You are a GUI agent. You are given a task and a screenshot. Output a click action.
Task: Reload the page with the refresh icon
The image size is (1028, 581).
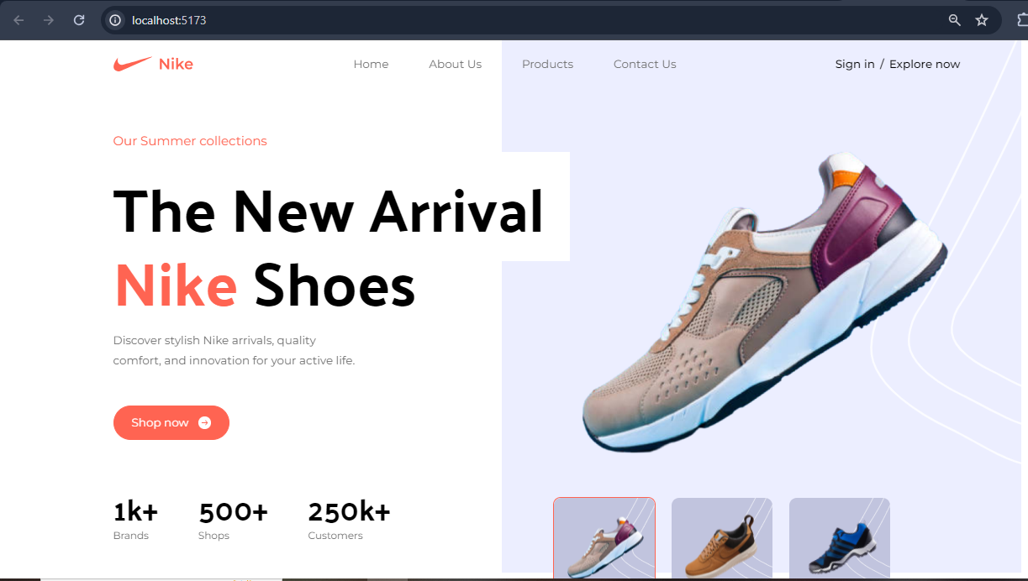tap(79, 20)
